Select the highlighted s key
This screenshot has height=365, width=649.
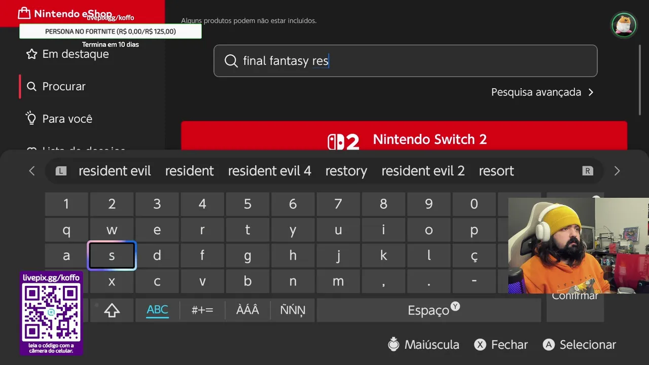(112, 256)
